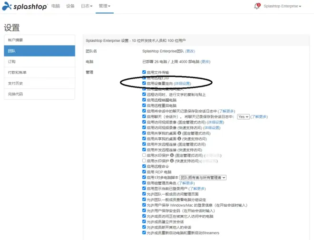Info icon for 启用共享我的桌面 (固定管理式访问)
The width and height of the screenshot is (314, 240).
tap(179, 133)
